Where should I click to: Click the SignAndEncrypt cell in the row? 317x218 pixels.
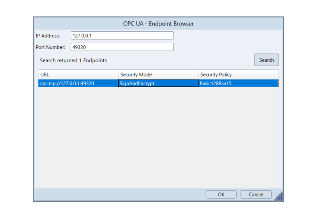click(158, 83)
